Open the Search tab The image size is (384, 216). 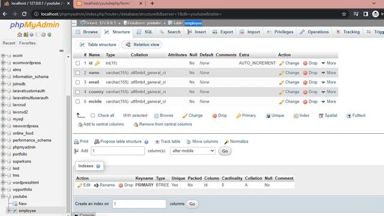click(x=170, y=32)
